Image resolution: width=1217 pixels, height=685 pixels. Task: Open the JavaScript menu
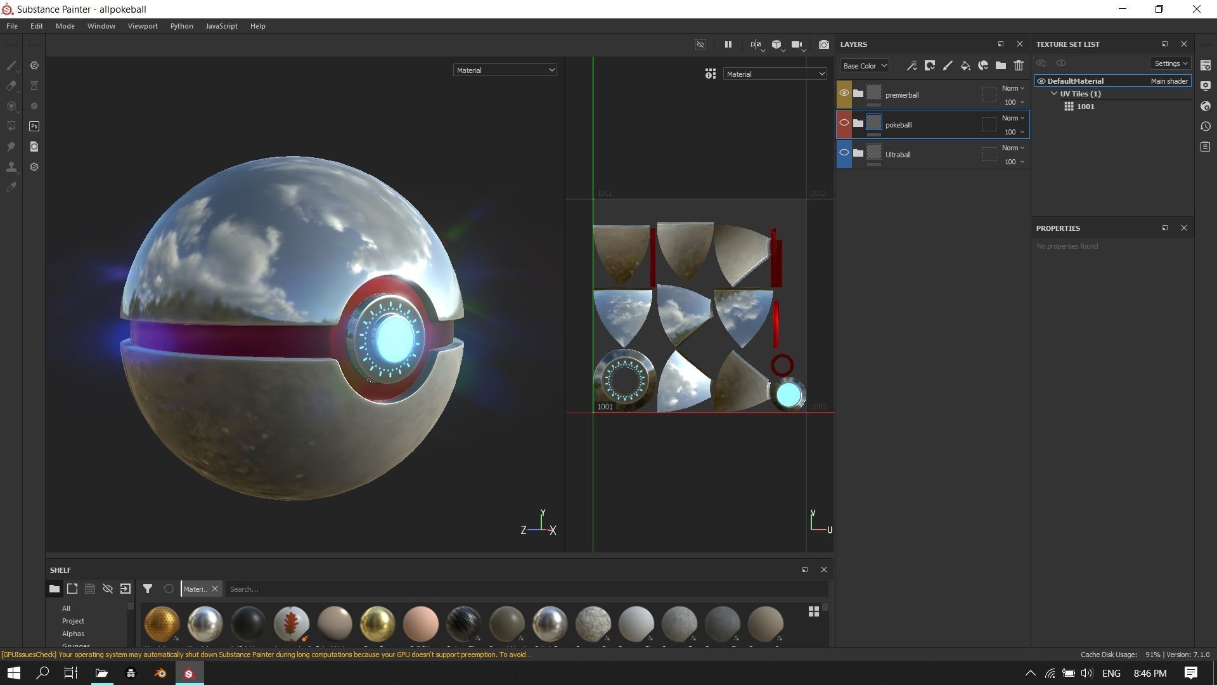pos(221,26)
